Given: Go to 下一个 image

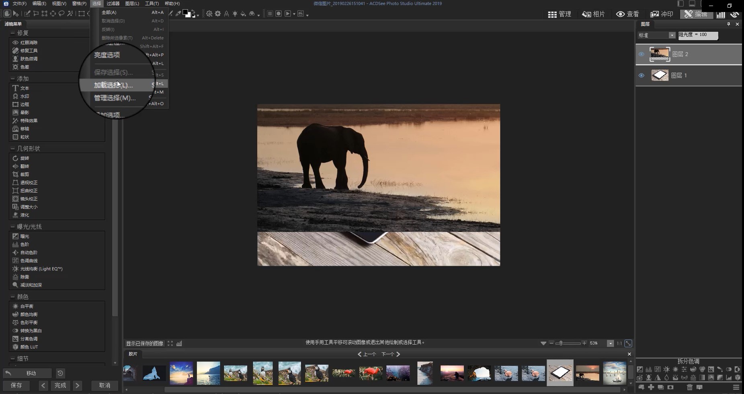Looking at the screenshot, I should (x=391, y=354).
